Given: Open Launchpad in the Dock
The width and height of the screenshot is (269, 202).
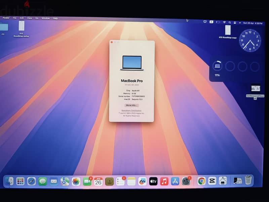Looking at the screenshot, I should 20,181.
